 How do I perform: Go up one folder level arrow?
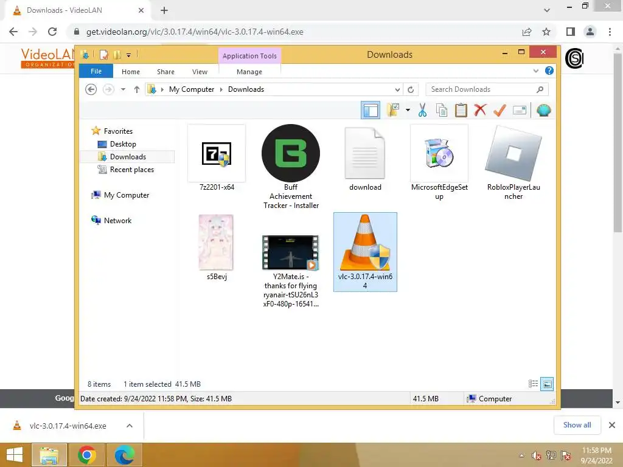137,89
